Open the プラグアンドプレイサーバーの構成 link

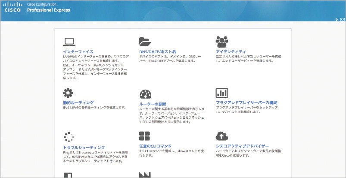coord(246,103)
